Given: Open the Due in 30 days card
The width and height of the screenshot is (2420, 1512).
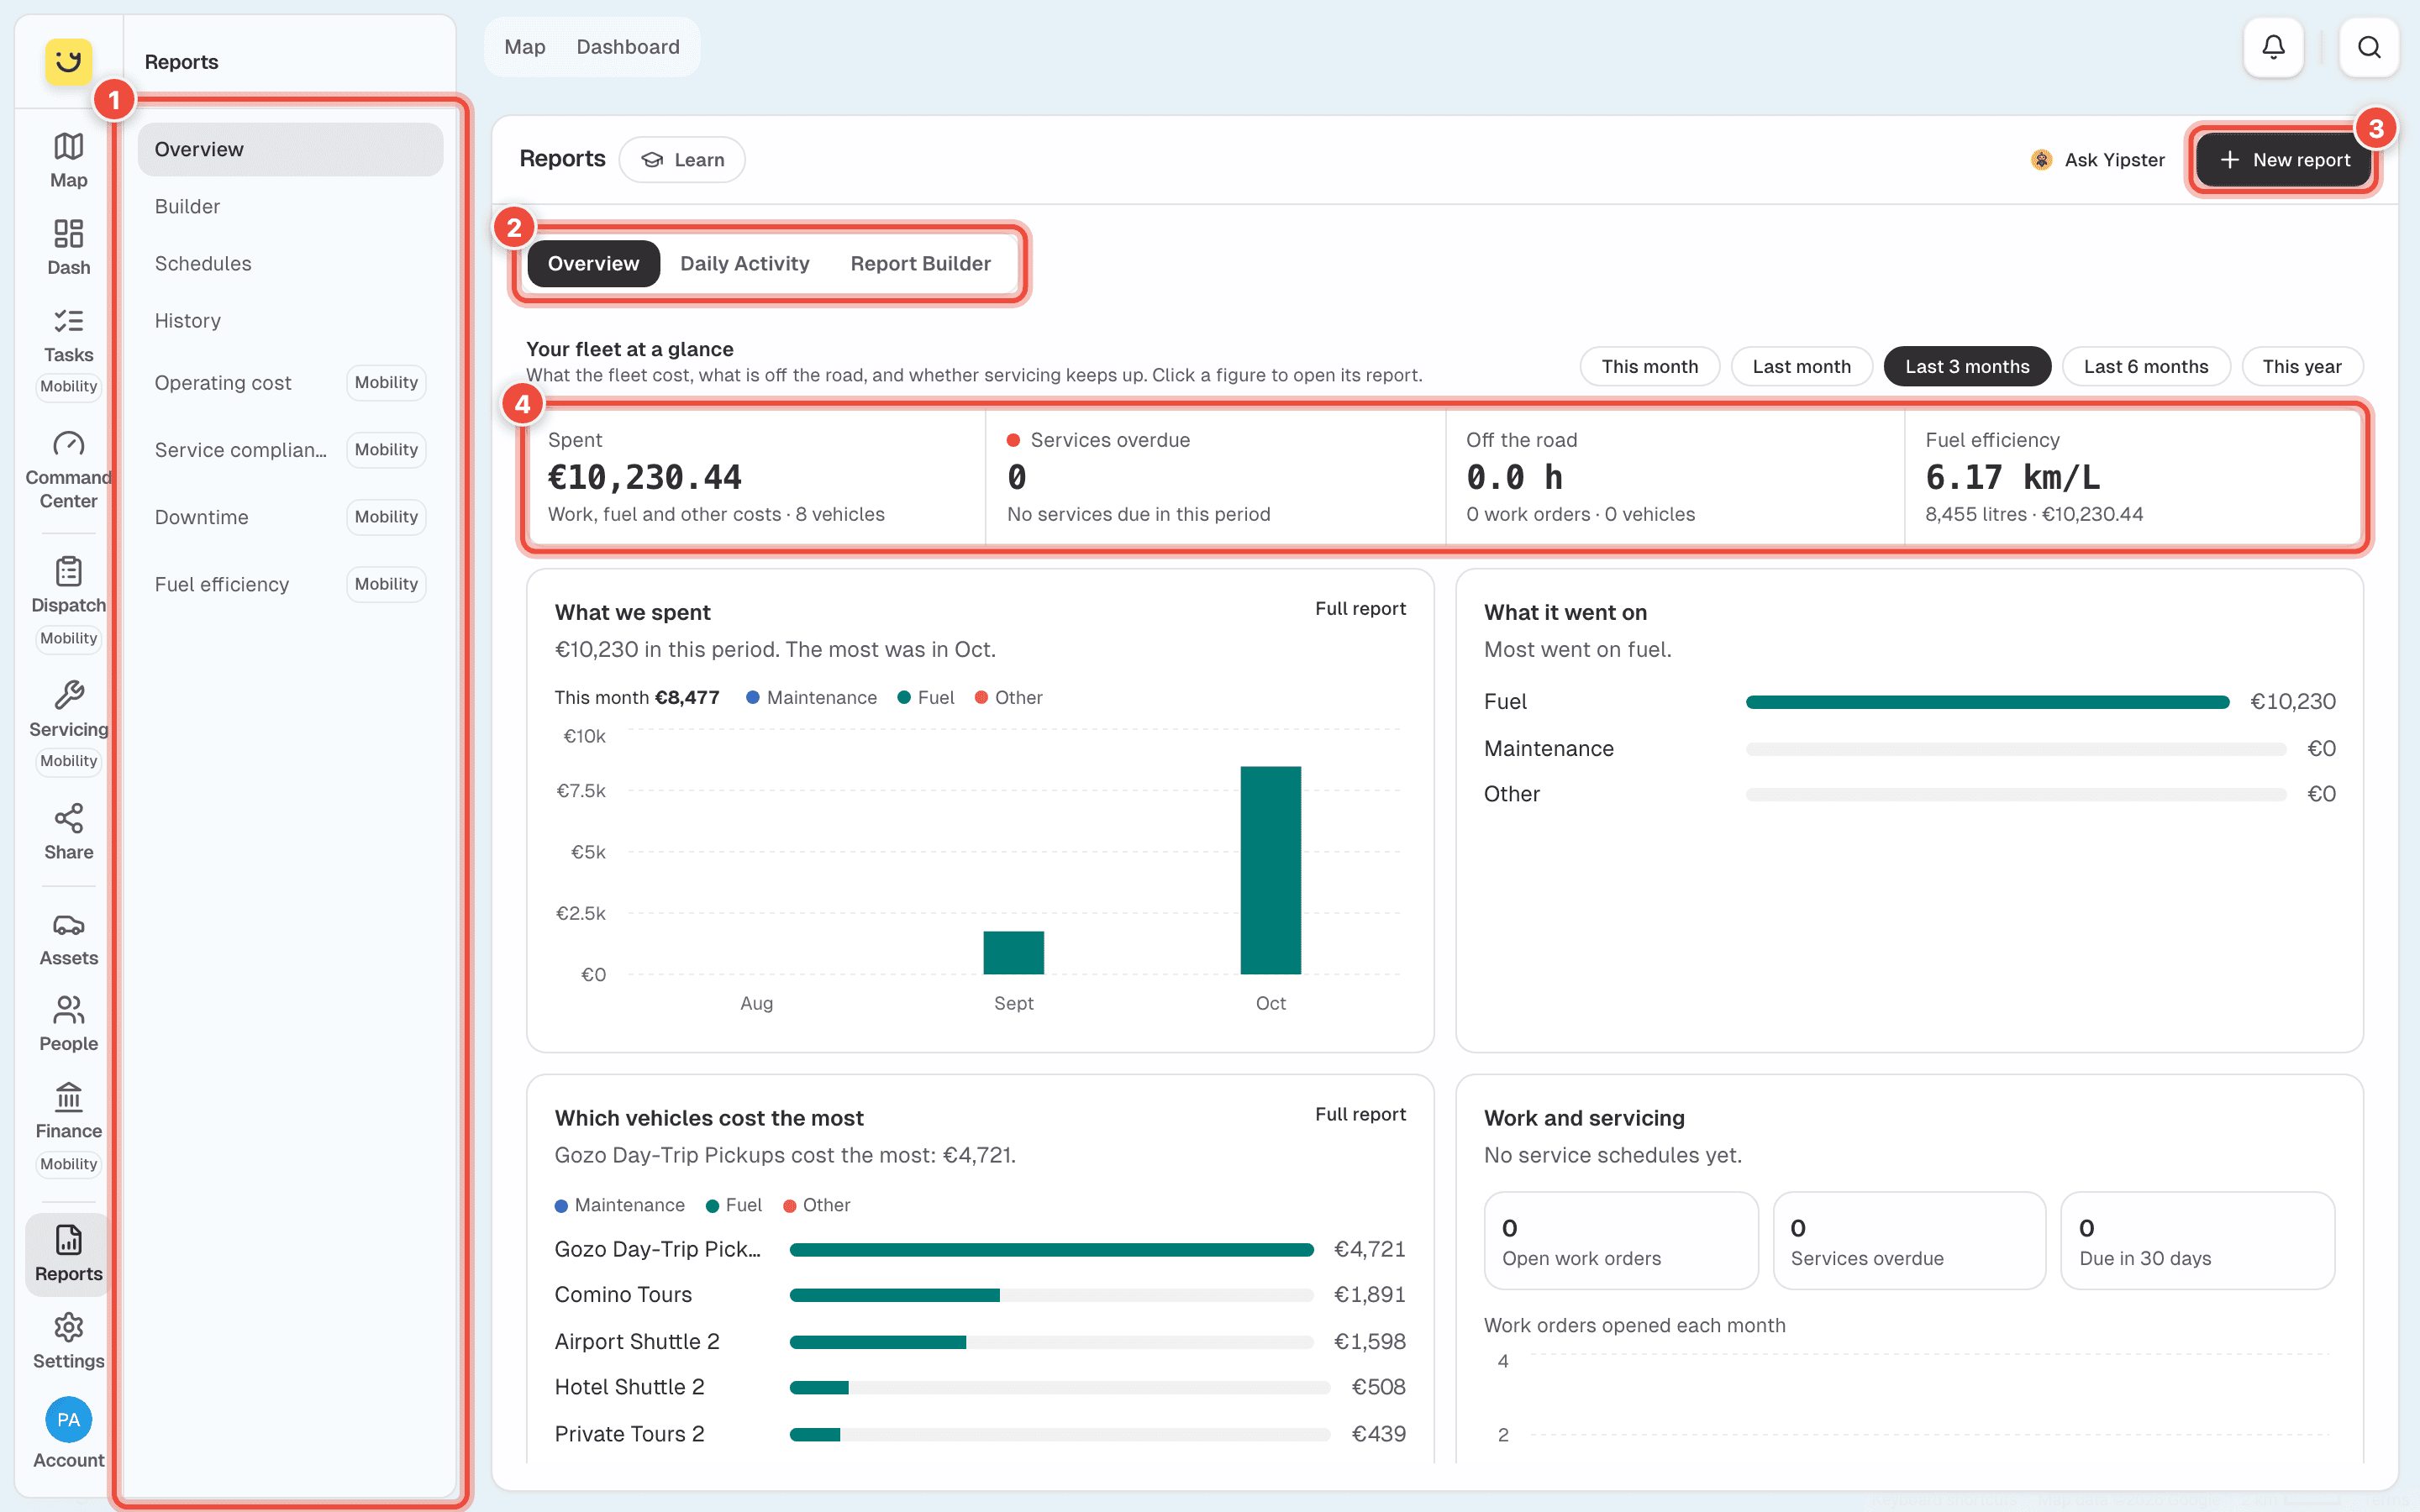Looking at the screenshot, I should click(2198, 1240).
